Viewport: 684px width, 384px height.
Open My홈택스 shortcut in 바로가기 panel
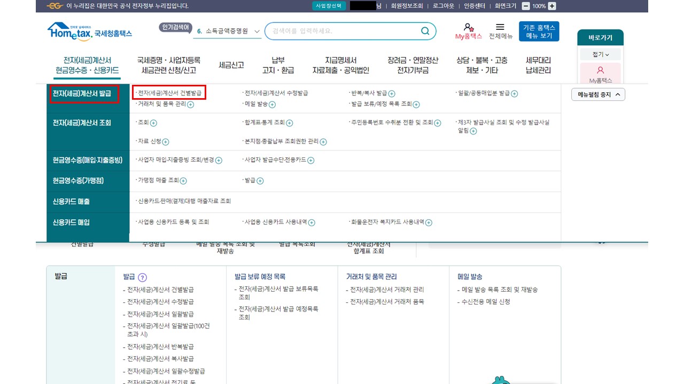click(600, 74)
